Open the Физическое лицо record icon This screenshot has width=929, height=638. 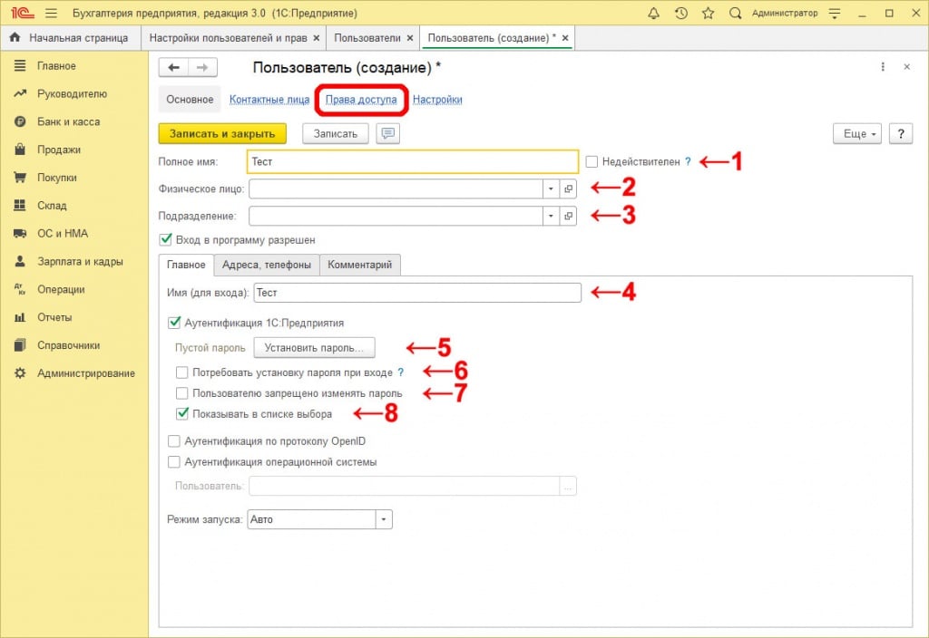[x=569, y=188]
